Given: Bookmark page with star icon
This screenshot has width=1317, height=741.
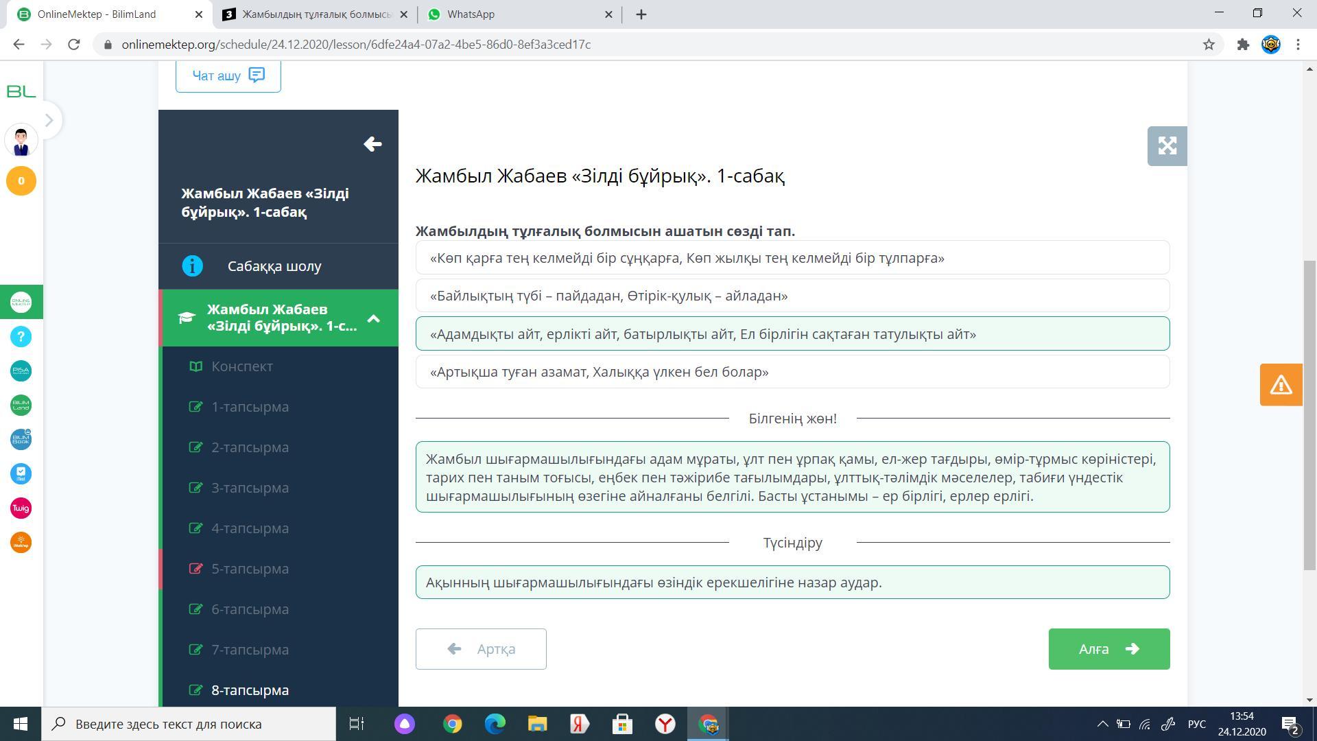Looking at the screenshot, I should coord(1209,45).
